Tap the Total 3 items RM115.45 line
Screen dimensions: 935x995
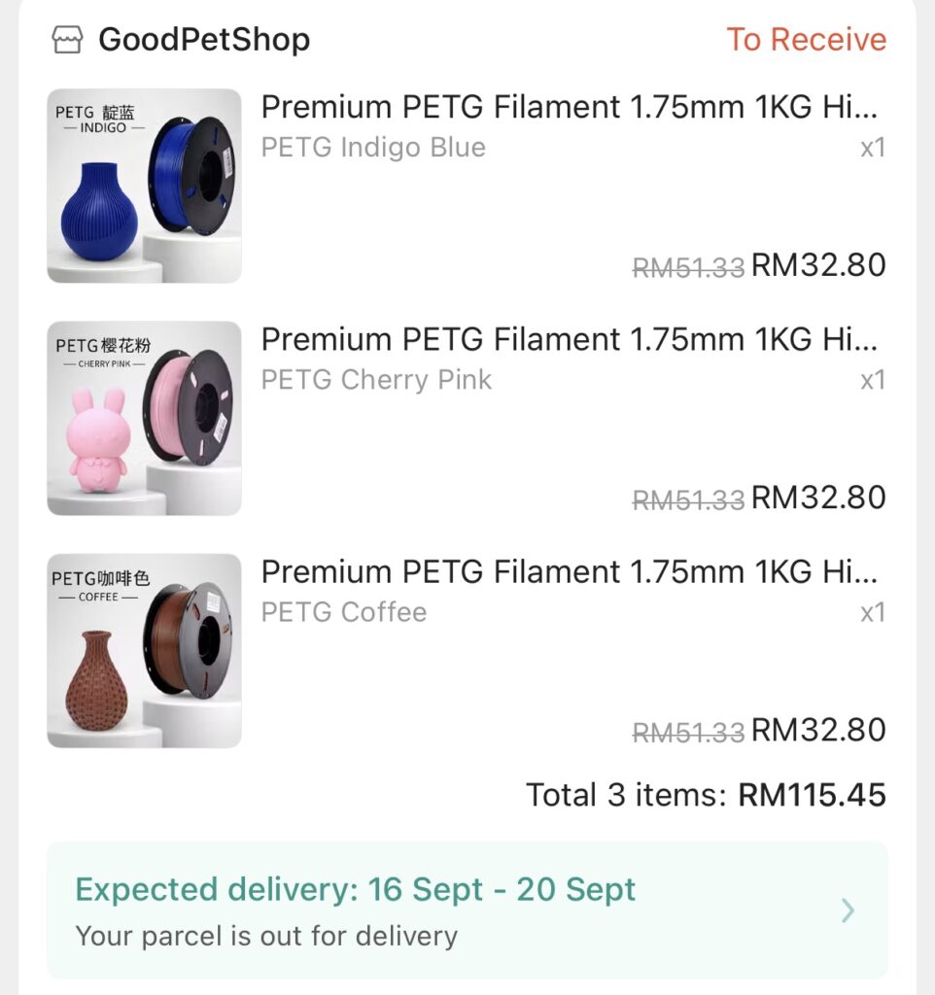[x=706, y=795]
